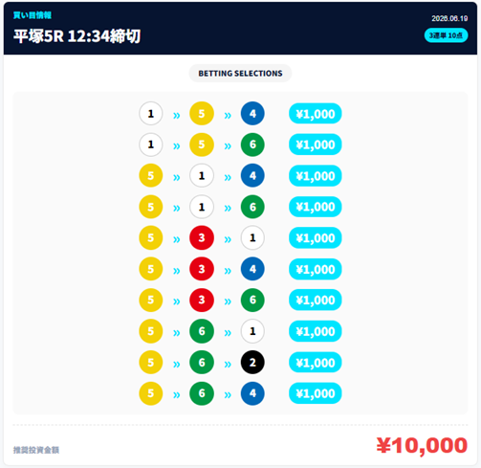Image resolution: width=481 pixels, height=468 pixels.
Task: Click the ¥10,000 total amount
Action: pyautogui.click(x=422, y=445)
